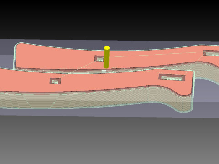This screenshot has height=164, width=219.
Task: Select the small square pocket on front part
Action: [x=55, y=81]
